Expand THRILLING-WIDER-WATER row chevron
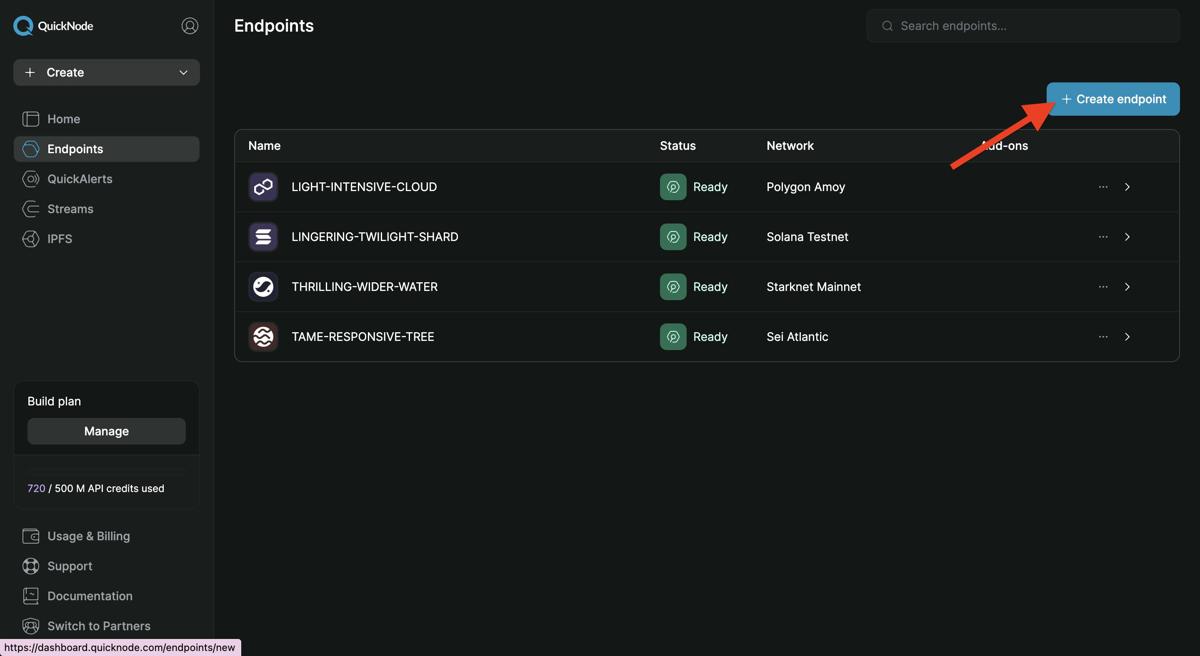This screenshot has width=1200, height=656. pos(1127,287)
